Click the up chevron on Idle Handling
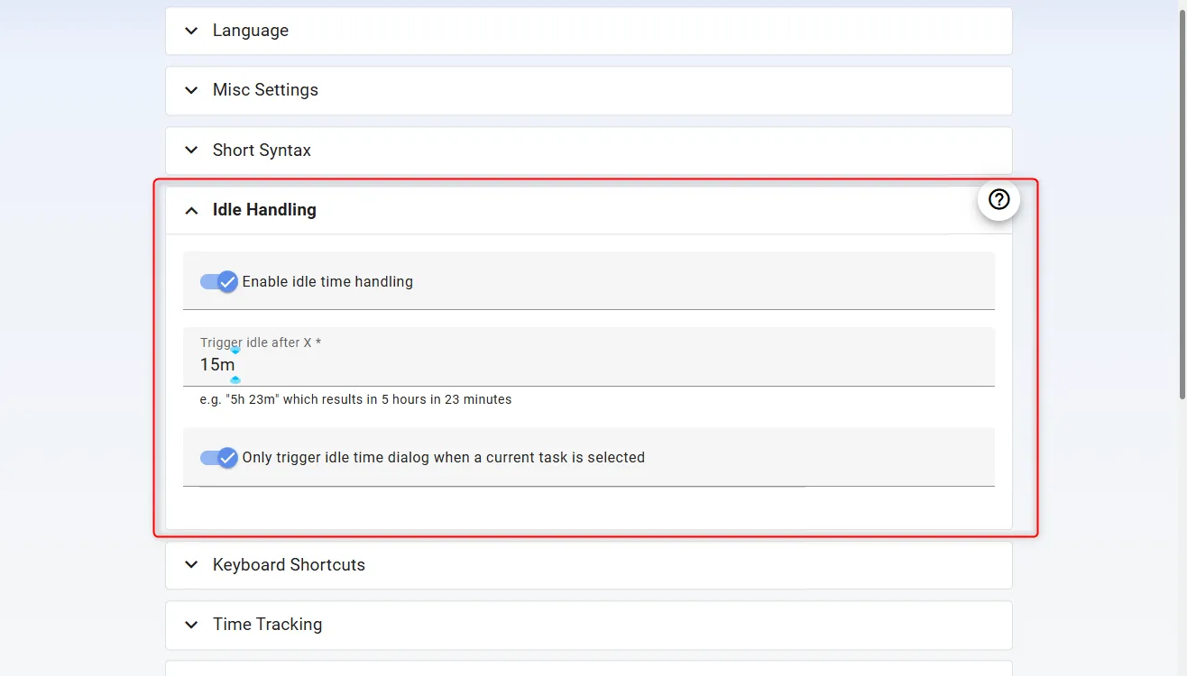Screen dimensions: 1187x676 (191, 210)
